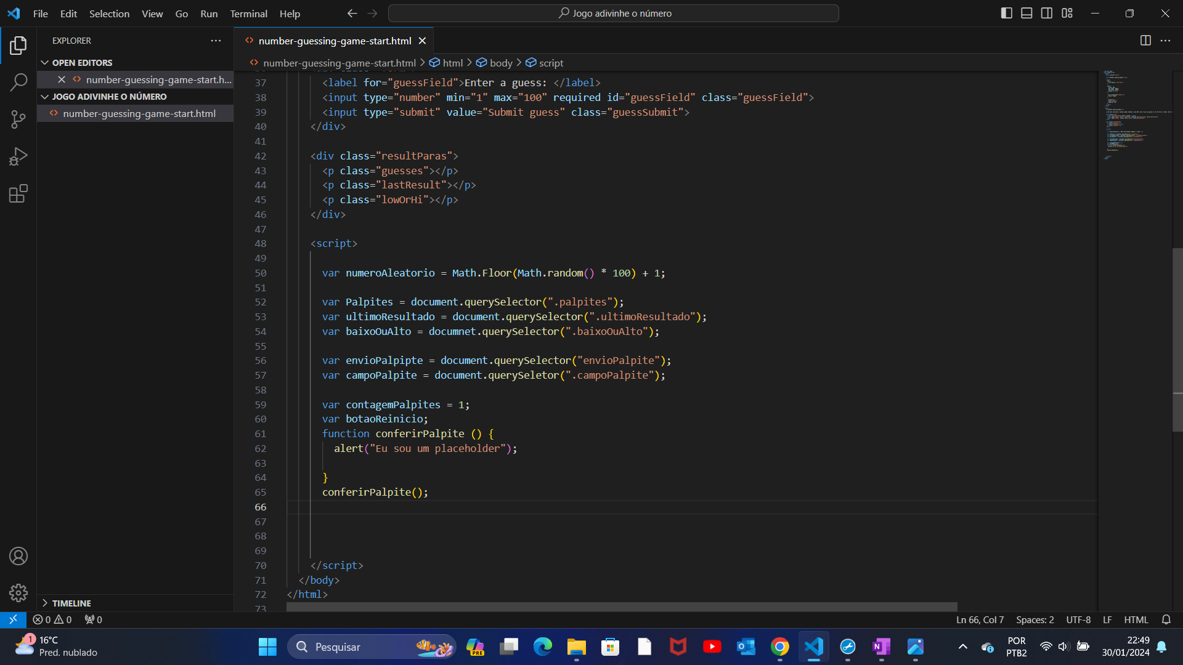The width and height of the screenshot is (1183, 665).
Task: Select the file entry in Open Editors
Action: [x=136, y=79]
